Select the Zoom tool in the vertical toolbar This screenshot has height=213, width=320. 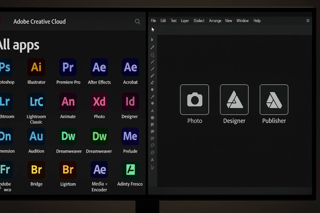152,55
